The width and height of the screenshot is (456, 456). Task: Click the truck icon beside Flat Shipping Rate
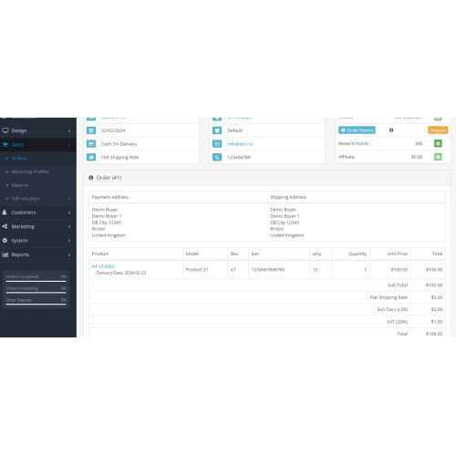point(91,157)
